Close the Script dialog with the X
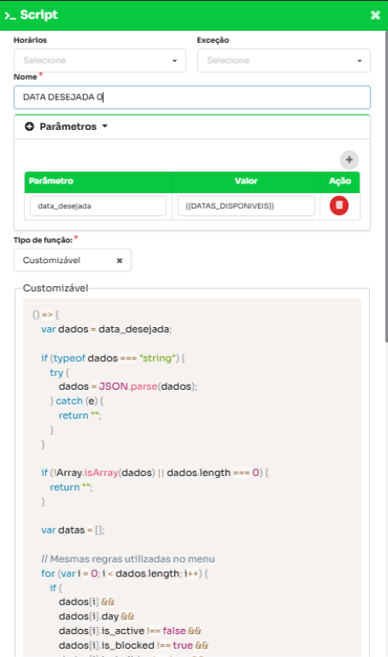Screen dimensions: 388x657 pyautogui.click(x=375, y=15)
